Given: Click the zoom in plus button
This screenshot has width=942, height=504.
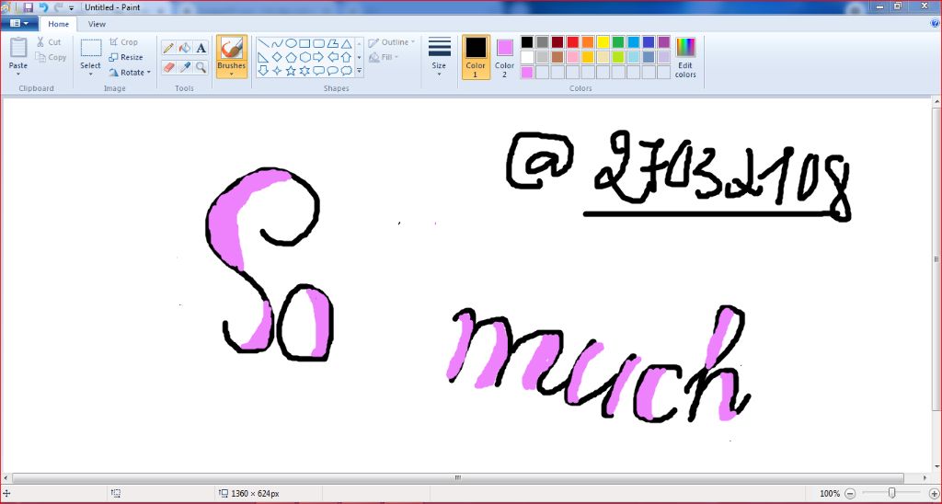Looking at the screenshot, I should 934,493.
